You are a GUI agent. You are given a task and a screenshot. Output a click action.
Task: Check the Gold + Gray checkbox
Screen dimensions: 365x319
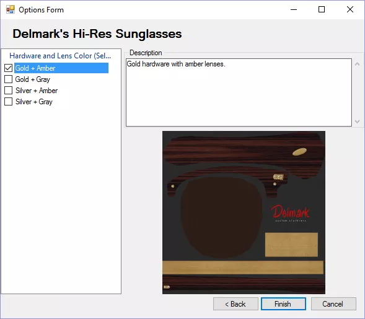pos(9,79)
